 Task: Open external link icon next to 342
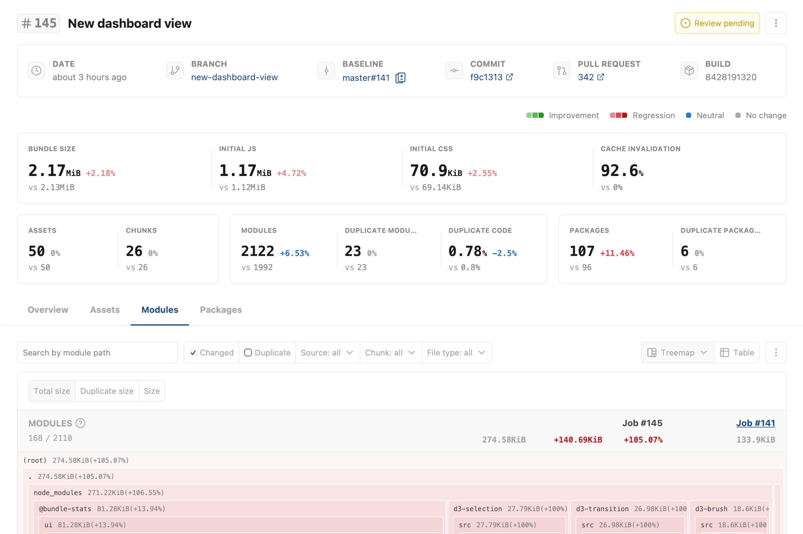(601, 77)
